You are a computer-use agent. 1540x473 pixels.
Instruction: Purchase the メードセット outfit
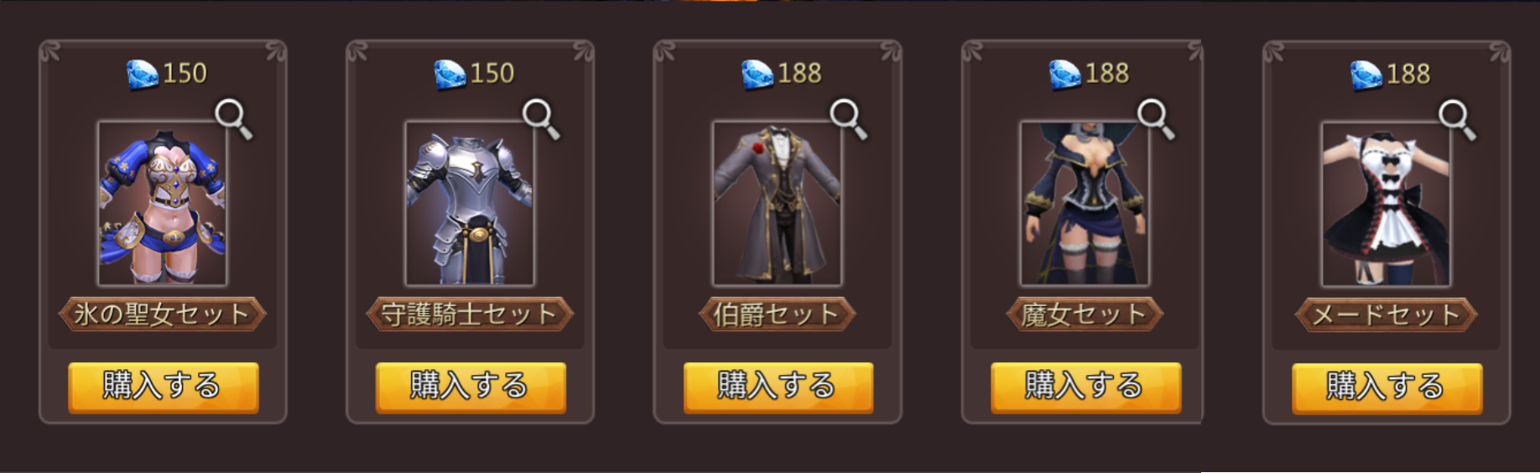[1387, 387]
